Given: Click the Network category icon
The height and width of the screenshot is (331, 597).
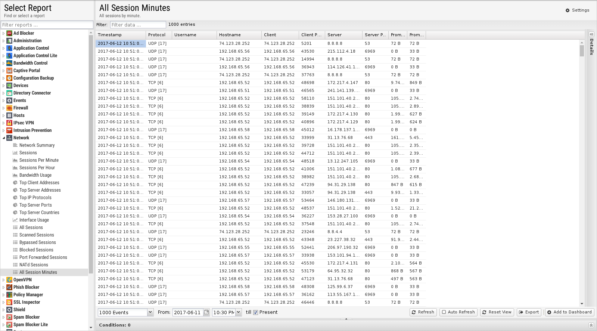Looking at the screenshot, I should tap(9, 138).
